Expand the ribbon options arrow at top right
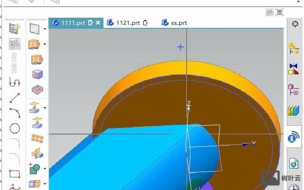Screen dimensions: 304x190 pyautogui.click(x=299, y=2)
